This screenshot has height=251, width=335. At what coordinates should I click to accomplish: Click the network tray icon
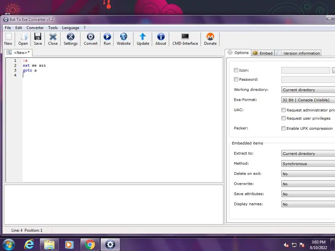294,245
